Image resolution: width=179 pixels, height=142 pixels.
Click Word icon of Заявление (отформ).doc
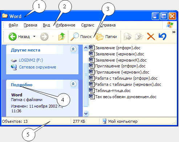[91, 47]
